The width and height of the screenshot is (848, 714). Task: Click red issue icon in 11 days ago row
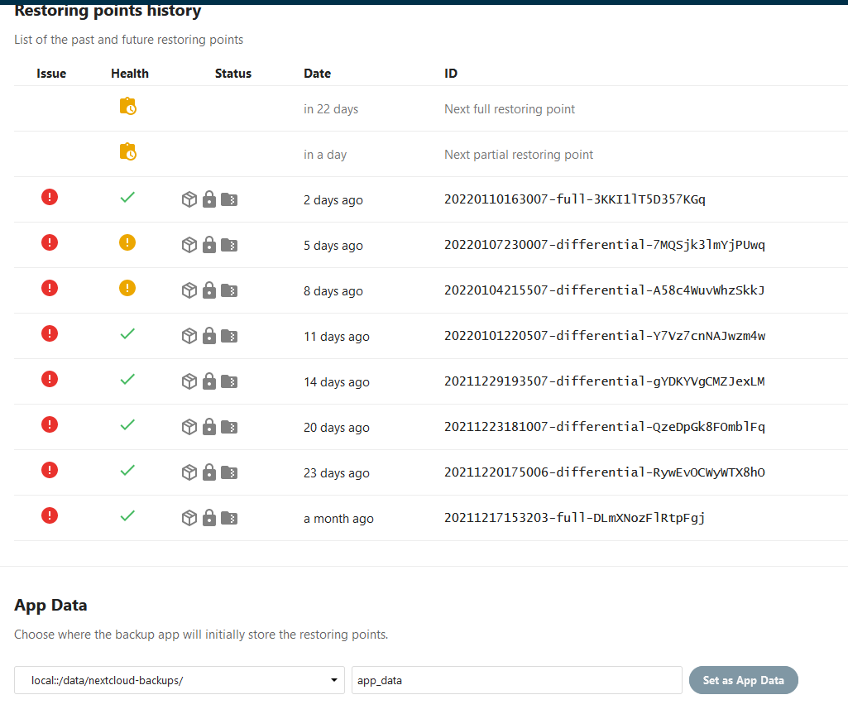(x=49, y=333)
